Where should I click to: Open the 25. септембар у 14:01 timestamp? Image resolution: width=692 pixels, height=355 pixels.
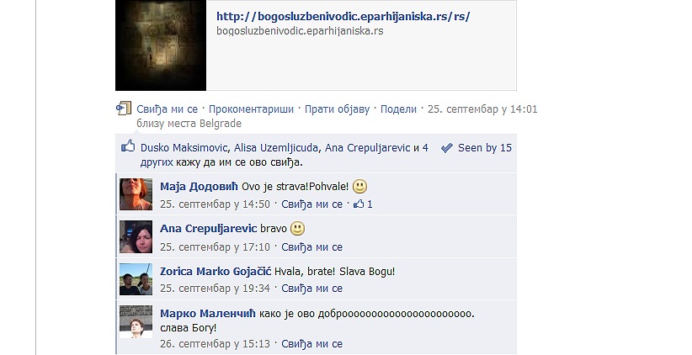482,109
